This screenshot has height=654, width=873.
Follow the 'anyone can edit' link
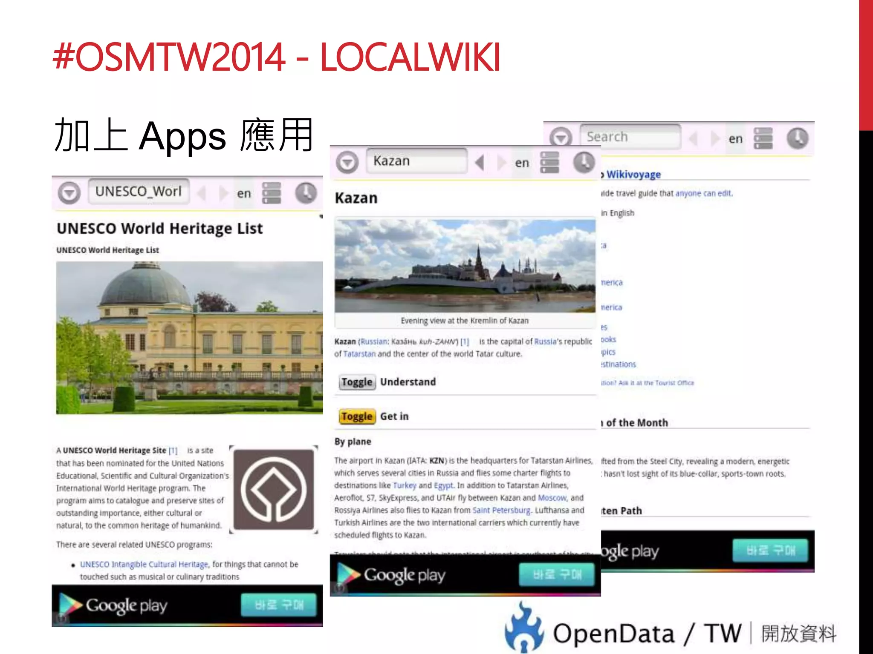coord(704,193)
